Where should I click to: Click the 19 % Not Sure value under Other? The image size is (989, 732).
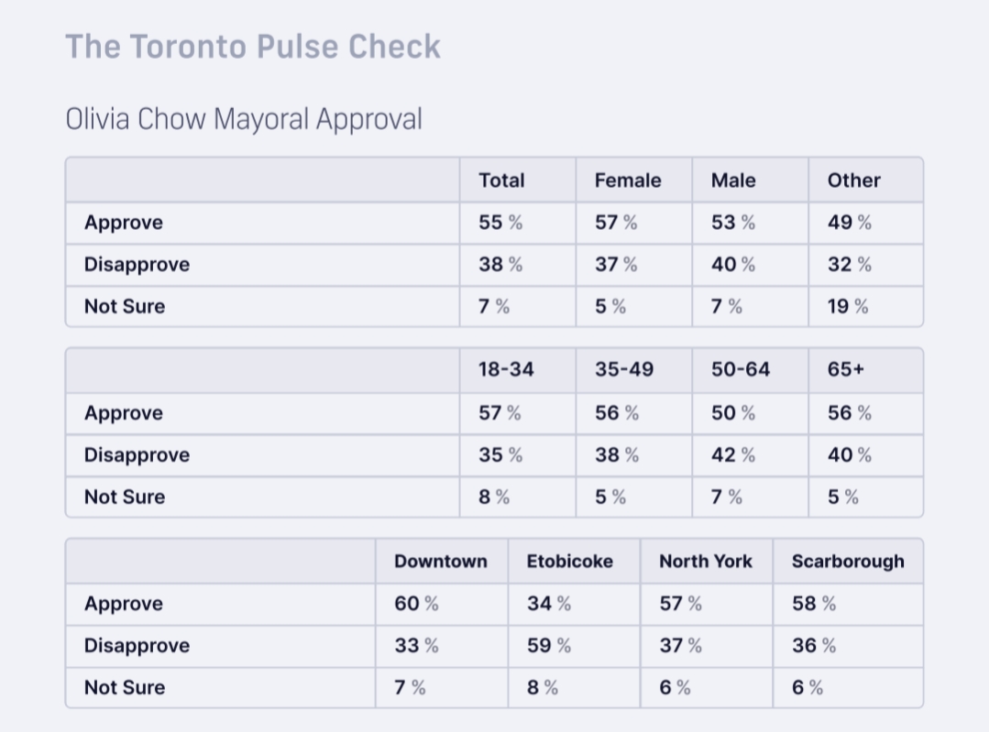[x=848, y=307]
